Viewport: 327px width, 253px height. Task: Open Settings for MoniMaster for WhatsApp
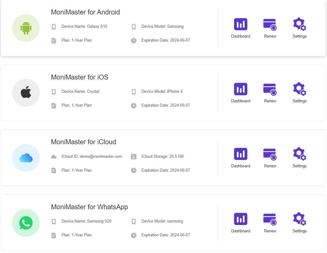(x=299, y=219)
